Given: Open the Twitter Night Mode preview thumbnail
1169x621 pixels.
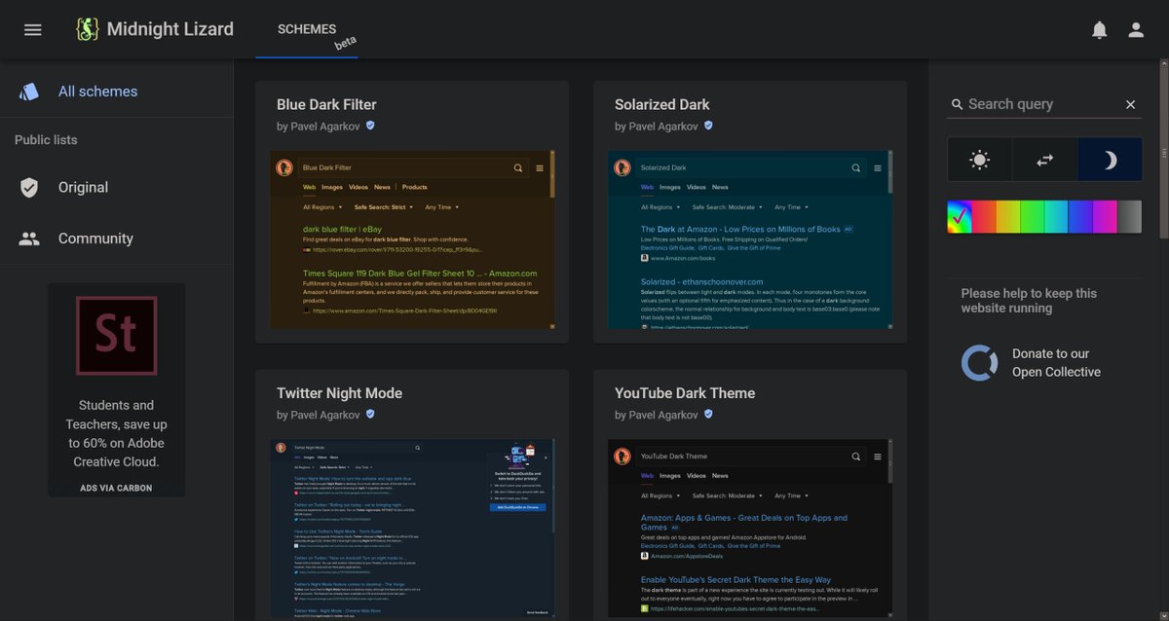Looking at the screenshot, I should pyautogui.click(x=412, y=528).
